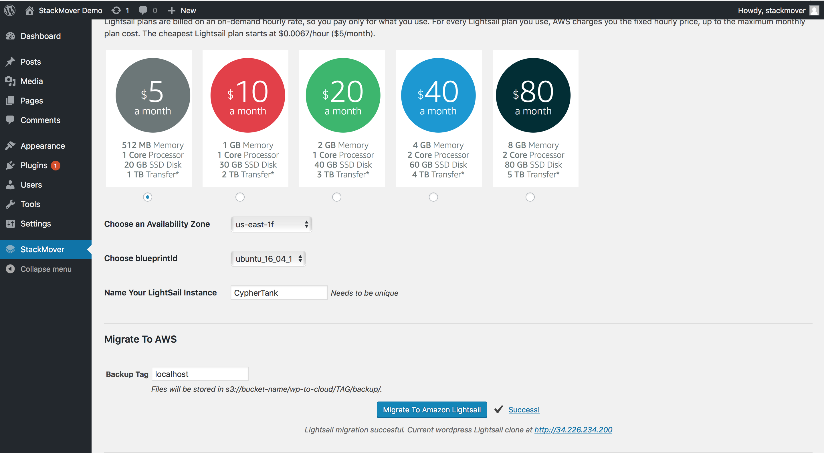This screenshot has height=453, width=824.
Task: Open comments bubble icon in admin bar
Action: pyautogui.click(x=143, y=11)
